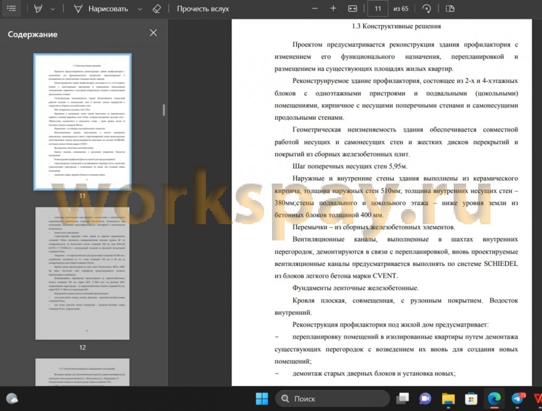
Task: Select the page 11 thumbnail
Action: click(82, 122)
